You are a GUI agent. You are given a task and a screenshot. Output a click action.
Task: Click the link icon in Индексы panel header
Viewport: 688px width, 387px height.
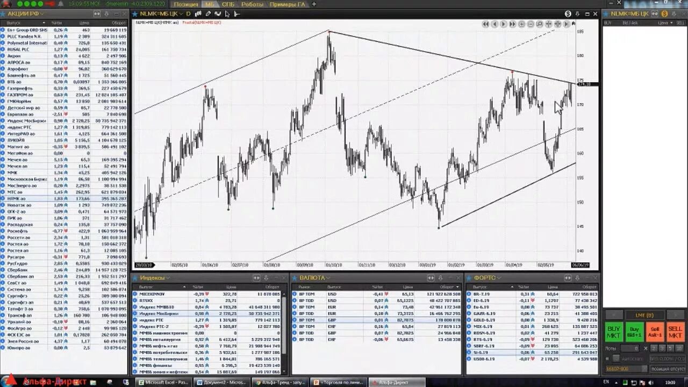pyautogui.click(x=256, y=278)
